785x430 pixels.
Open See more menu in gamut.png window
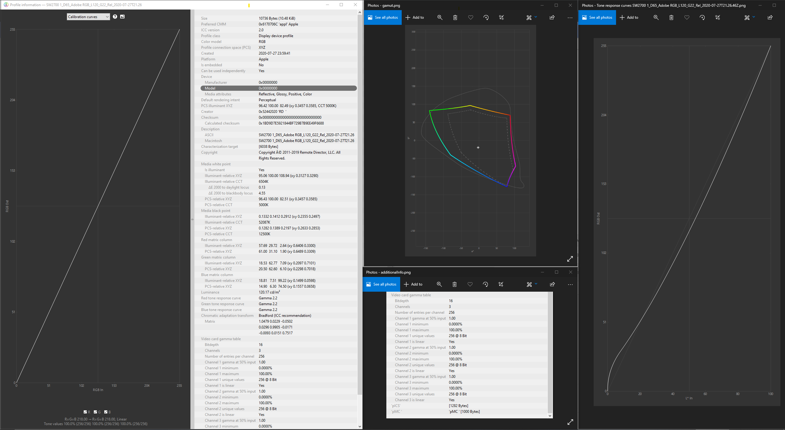tap(570, 17)
